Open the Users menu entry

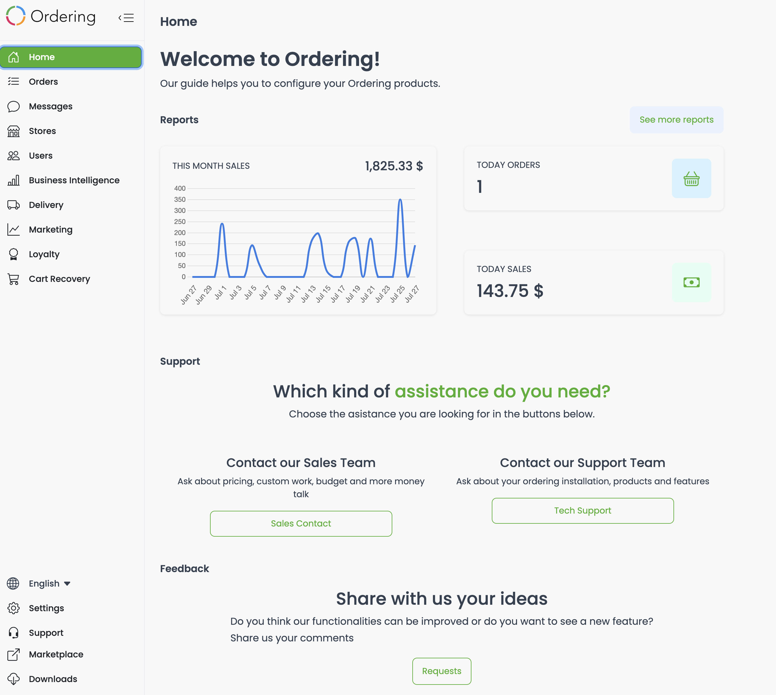pos(71,156)
